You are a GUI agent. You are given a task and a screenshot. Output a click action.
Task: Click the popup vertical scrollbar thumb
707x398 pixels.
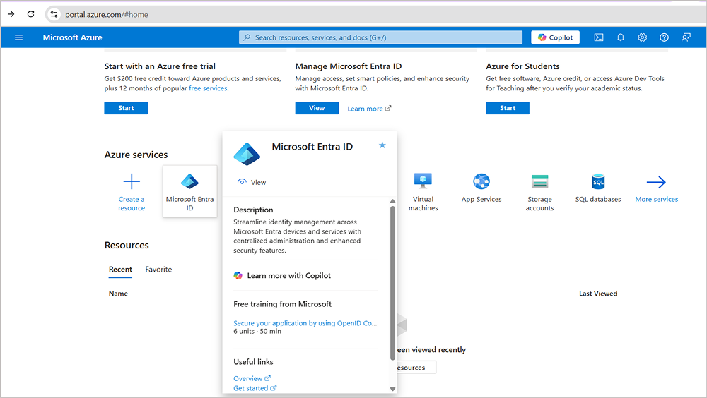point(392,283)
